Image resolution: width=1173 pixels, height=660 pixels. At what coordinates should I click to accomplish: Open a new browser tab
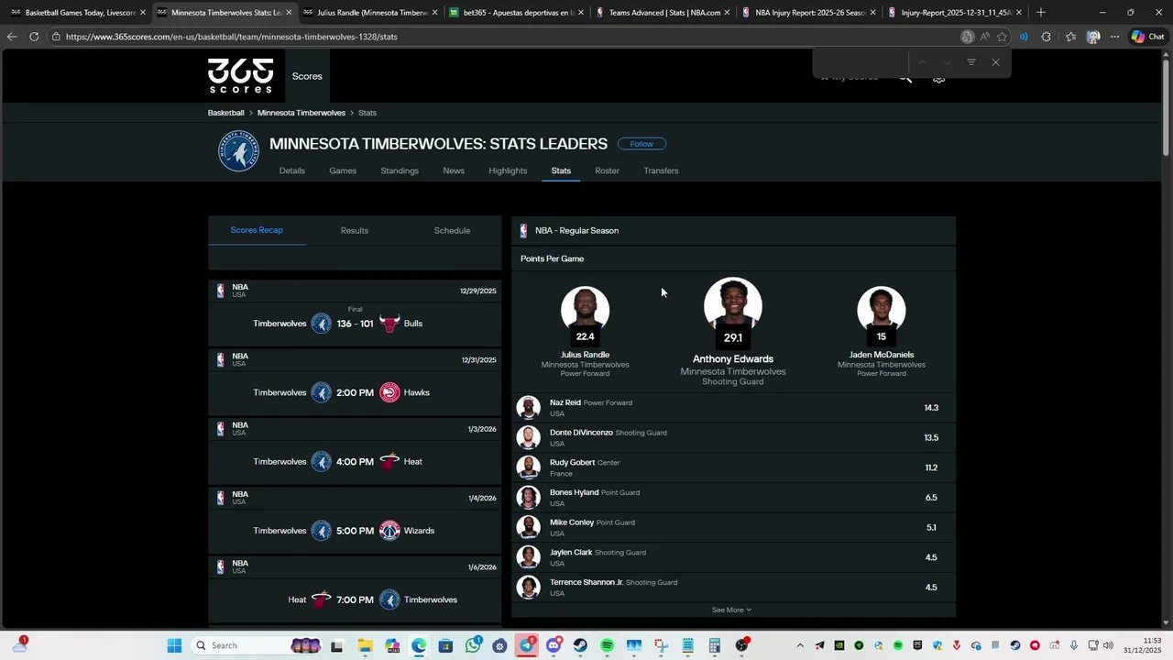pos(1040,13)
